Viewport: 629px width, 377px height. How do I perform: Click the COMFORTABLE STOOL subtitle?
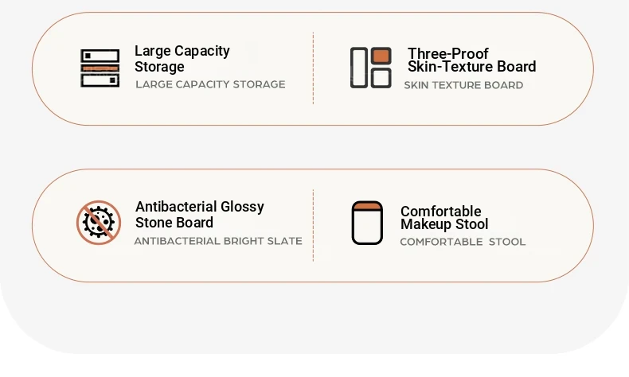[463, 242]
